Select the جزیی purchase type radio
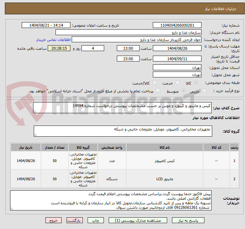Viewport: 245px width, 229px height. [204, 90]
